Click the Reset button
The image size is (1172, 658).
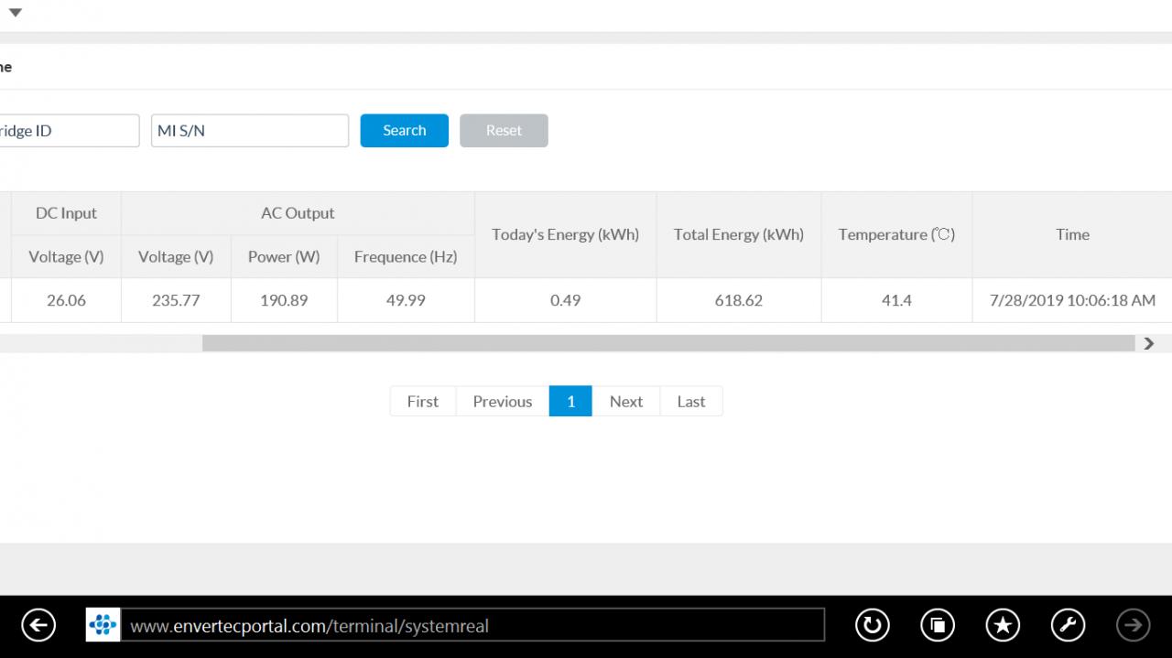[x=504, y=131]
